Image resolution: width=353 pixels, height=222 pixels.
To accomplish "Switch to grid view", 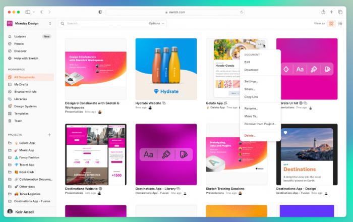I will (x=331, y=23).
